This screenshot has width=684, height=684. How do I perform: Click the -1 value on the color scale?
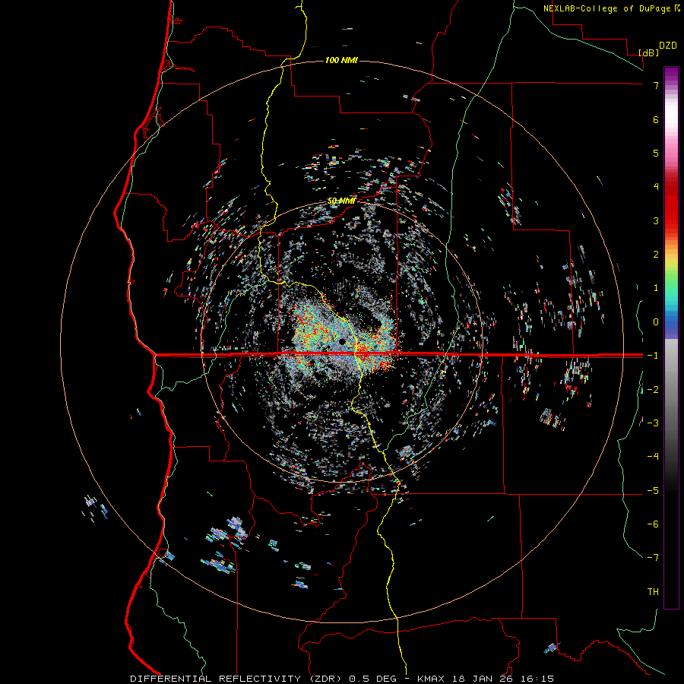[653, 356]
